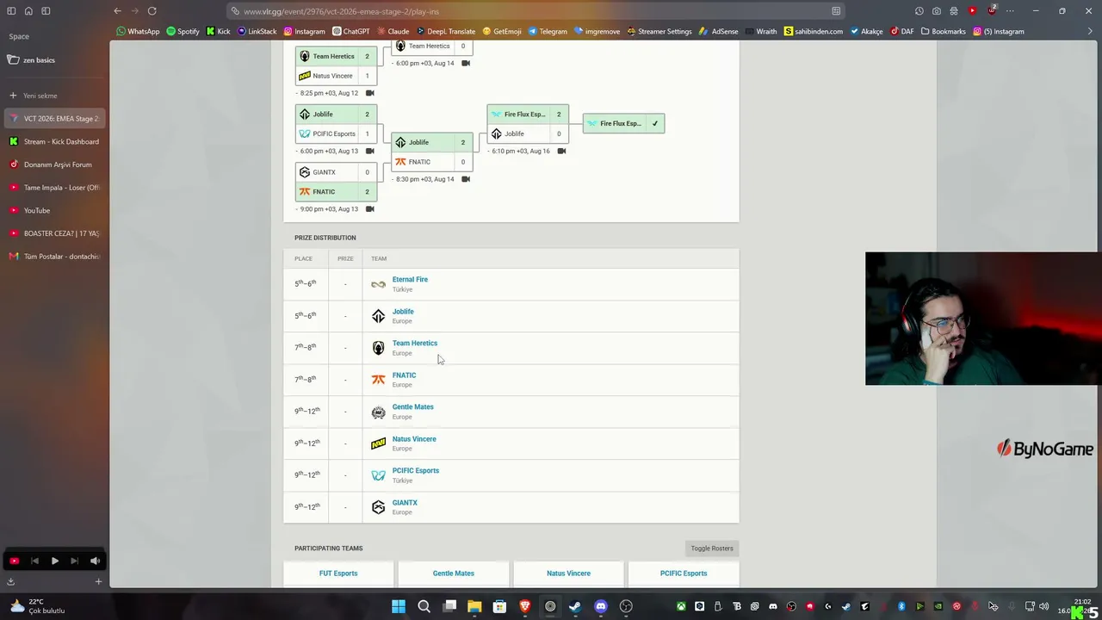Open Gentle Mates link in prize distribution
This screenshot has width=1102, height=620.
(x=413, y=406)
